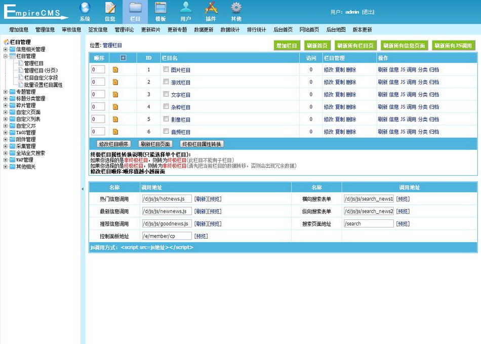Screen dimensions: 481x344
Task: Open the 其他 gear icon
Action: click(x=236, y=8)
